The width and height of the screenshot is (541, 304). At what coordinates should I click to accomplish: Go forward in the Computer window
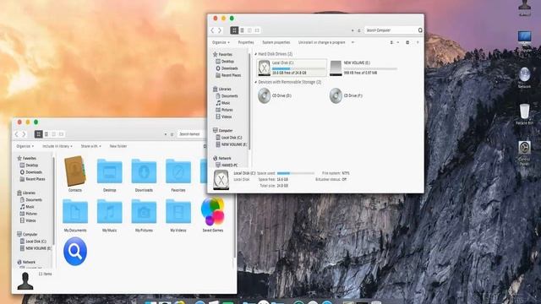(220, 30)
